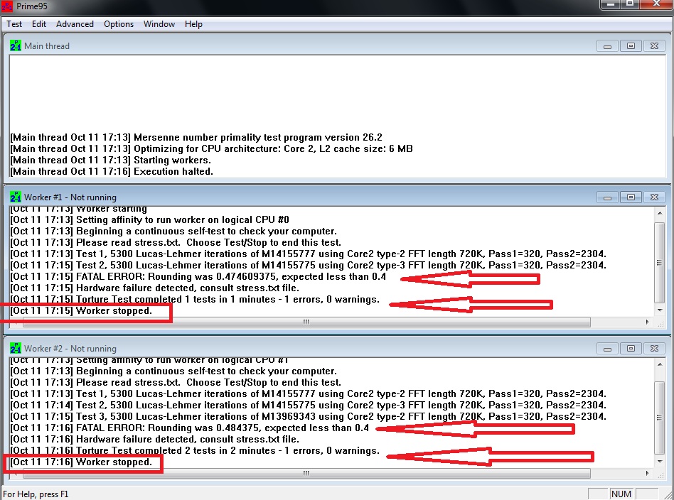
Task: Click Worker #1 'Please read stress.txt' line
Action: click(176, 242)
